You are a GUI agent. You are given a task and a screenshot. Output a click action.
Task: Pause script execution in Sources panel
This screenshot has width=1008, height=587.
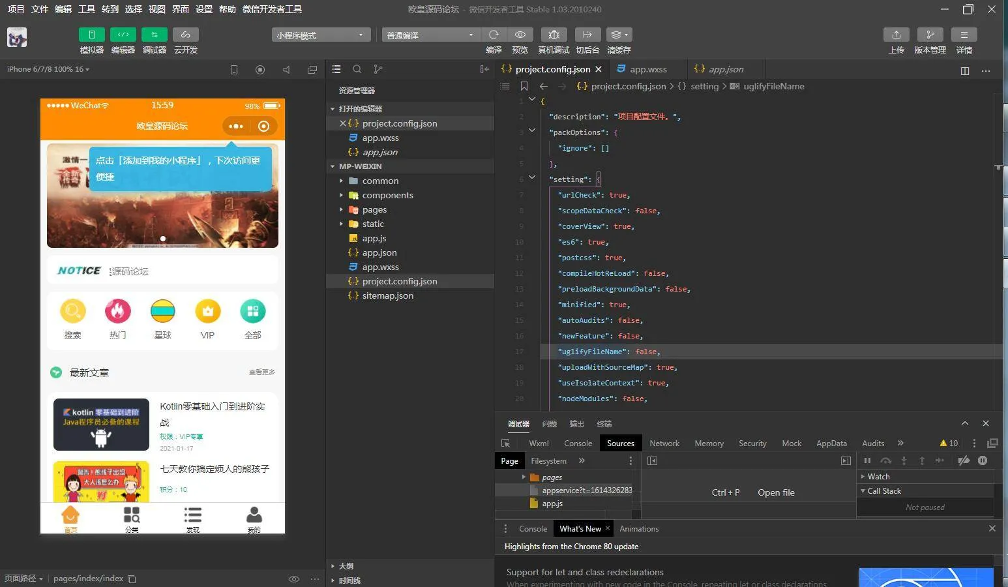coord(867,460)
